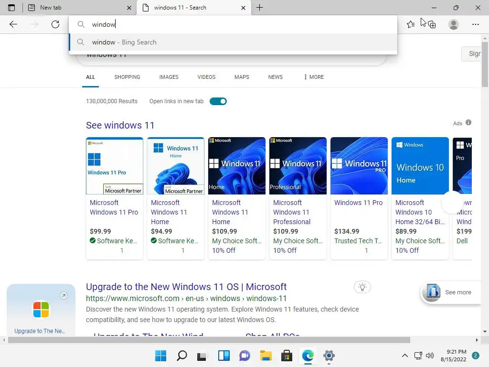Viewport: 489px width, 367px height.
Task: Click the horizontal scrollbar right arrow
Action: [477, 340]
